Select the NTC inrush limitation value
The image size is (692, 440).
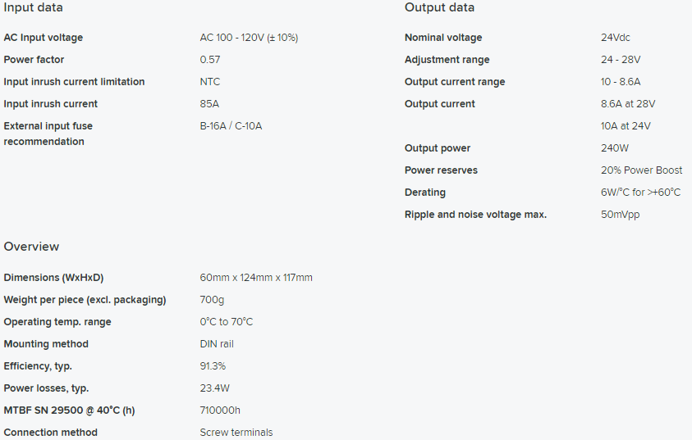point(209,81)
